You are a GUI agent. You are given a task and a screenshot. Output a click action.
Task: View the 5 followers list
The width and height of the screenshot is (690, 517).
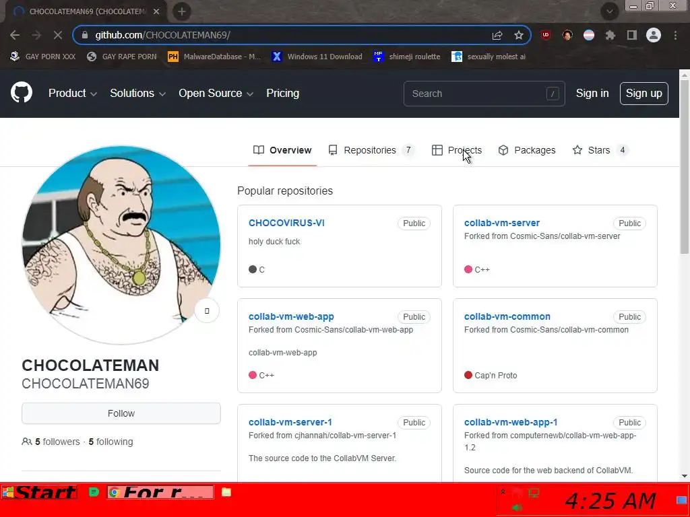(58, 442)
